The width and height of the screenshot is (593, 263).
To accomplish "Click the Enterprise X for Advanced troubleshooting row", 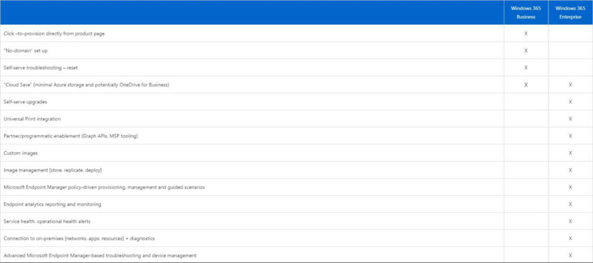I will coord(570,255).
